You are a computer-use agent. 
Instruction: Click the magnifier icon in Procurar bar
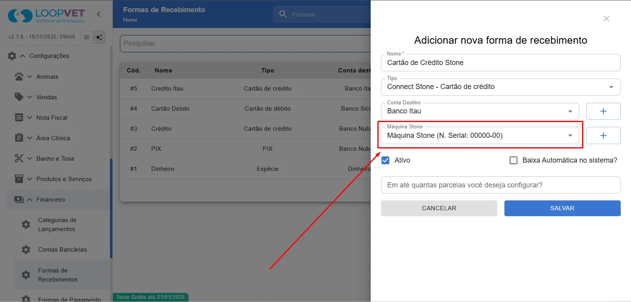pos(283,14)
